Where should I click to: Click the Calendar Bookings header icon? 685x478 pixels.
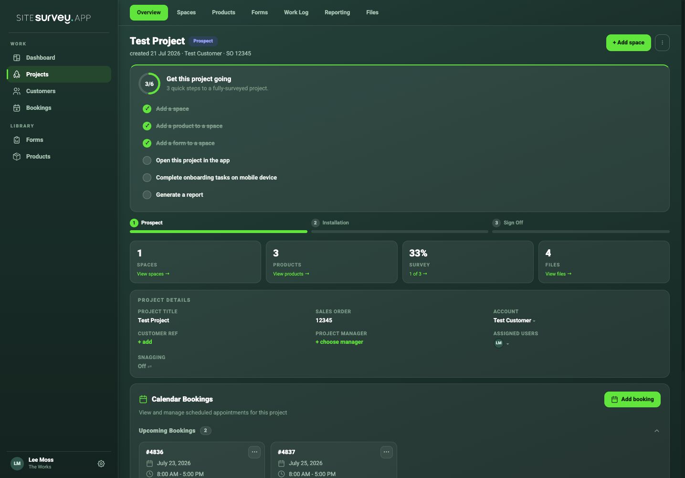tap(143, 399)
